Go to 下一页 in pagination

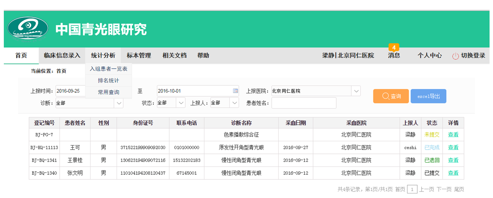(444, 189)
